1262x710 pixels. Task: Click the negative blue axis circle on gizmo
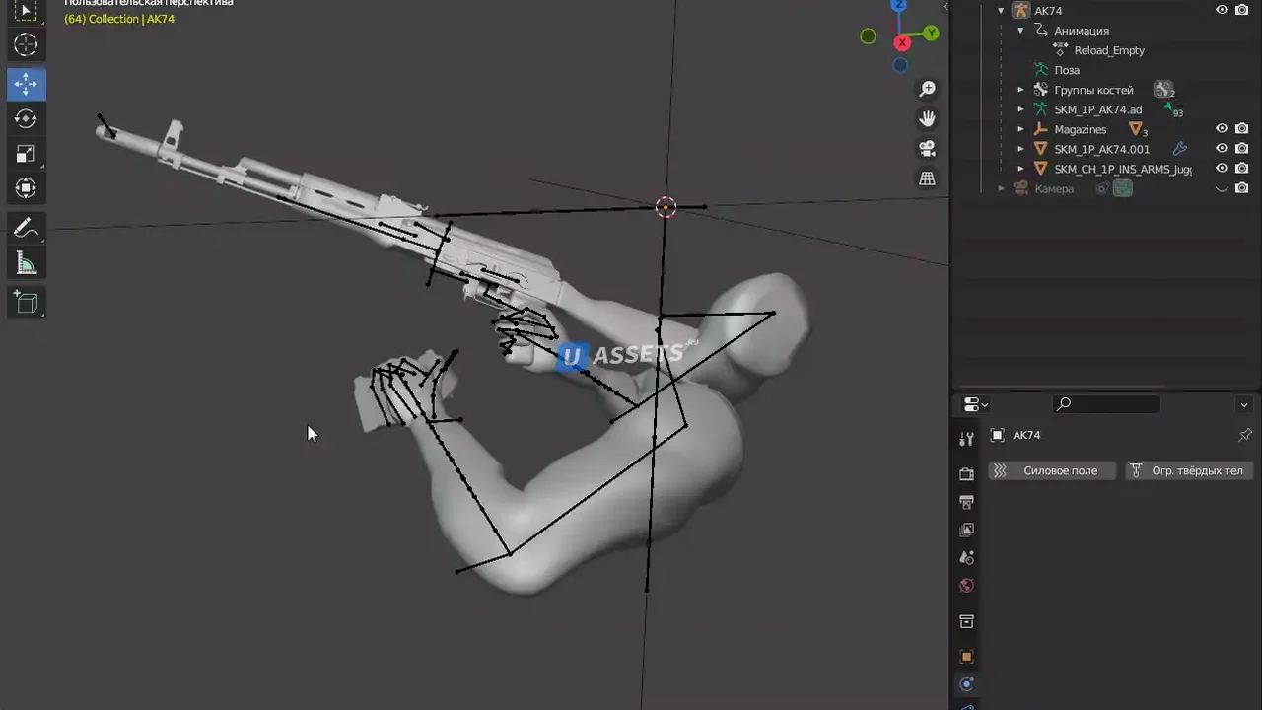click(900, 65)
